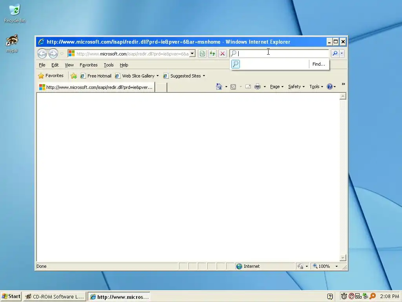Expand the Suggested Sites dropdown arrow

click(204, 76)
